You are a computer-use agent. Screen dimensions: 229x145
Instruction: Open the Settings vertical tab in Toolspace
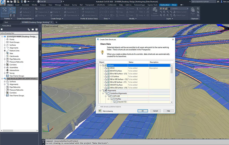pos(40,53)
